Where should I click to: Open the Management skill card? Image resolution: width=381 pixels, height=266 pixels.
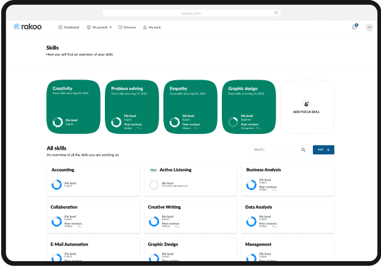288,250
